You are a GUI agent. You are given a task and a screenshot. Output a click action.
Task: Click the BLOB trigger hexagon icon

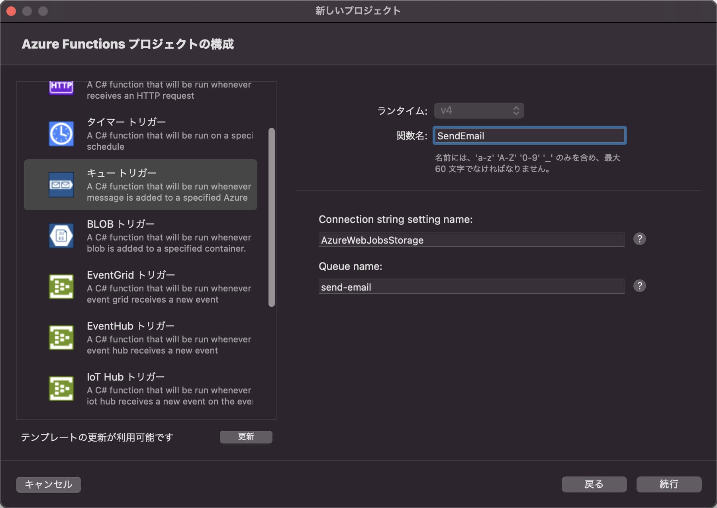tap(61, 236)
